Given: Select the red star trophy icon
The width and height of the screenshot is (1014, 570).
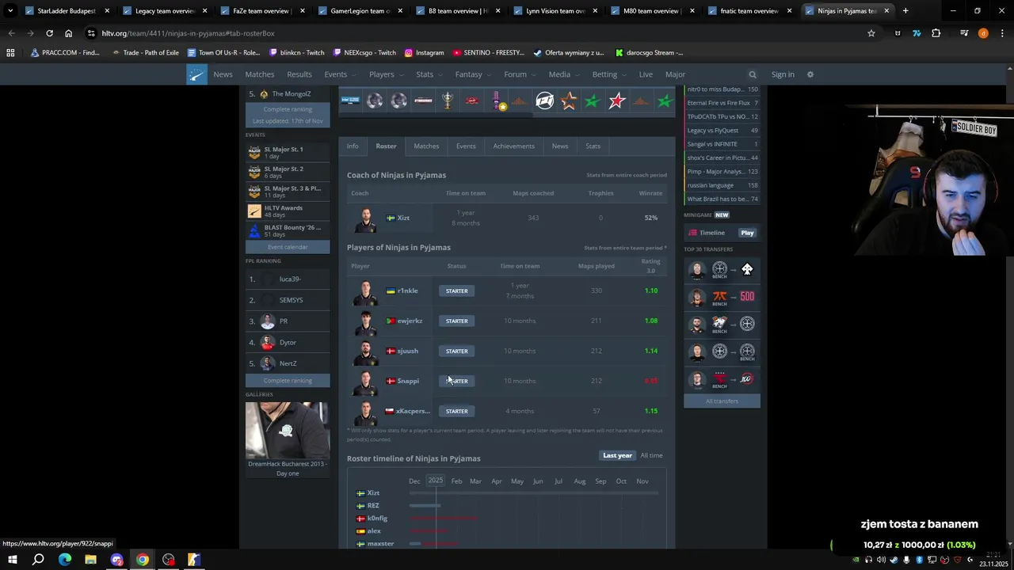Looking at the screenshot, I should pos(617,101).
